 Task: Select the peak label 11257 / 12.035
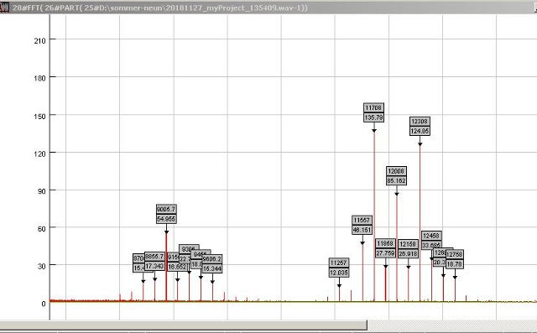pyautogui.click(x=339, y=268)
